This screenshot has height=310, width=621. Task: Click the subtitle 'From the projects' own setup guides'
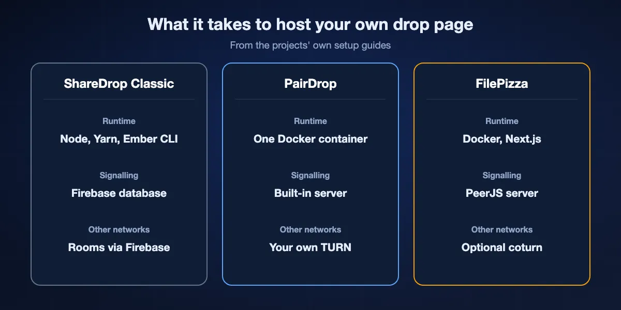pos(310,45)
